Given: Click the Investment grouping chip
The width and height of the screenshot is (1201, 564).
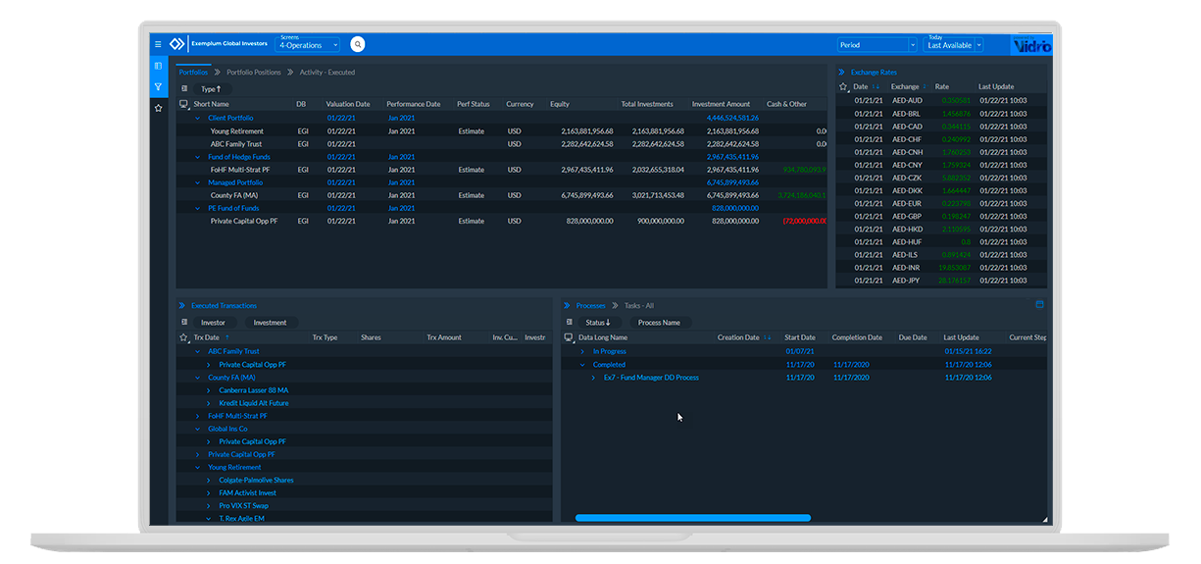Looking at the screenshot, I should 271,322.
